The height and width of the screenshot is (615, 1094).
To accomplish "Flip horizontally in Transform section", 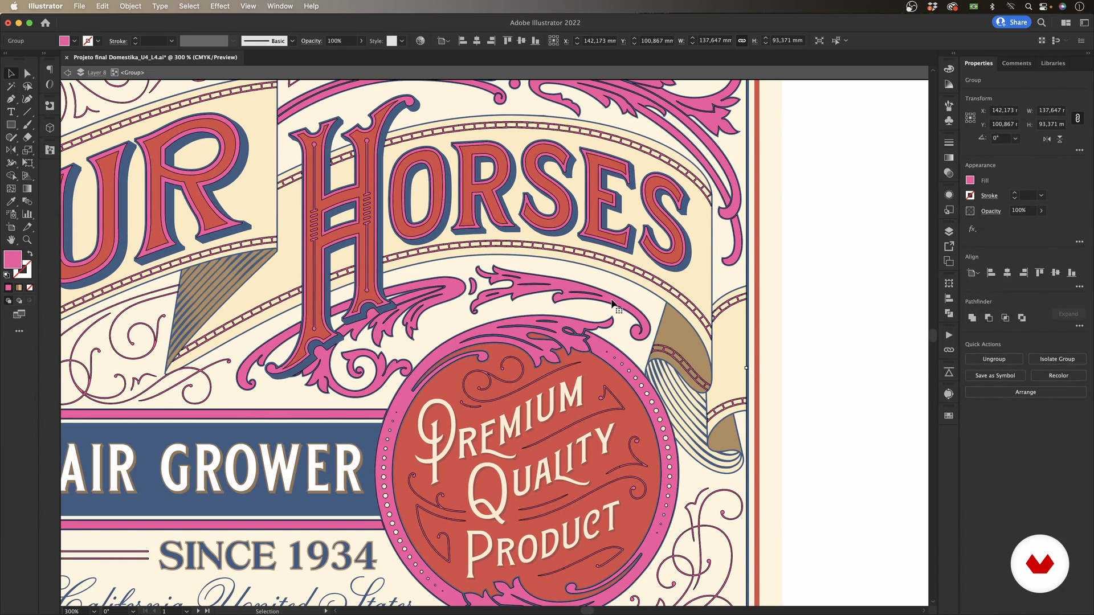I will click(1047, 139).
